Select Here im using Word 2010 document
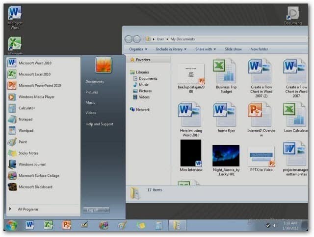This screenshot has width=314, height=237. click(x=191, y=119)
